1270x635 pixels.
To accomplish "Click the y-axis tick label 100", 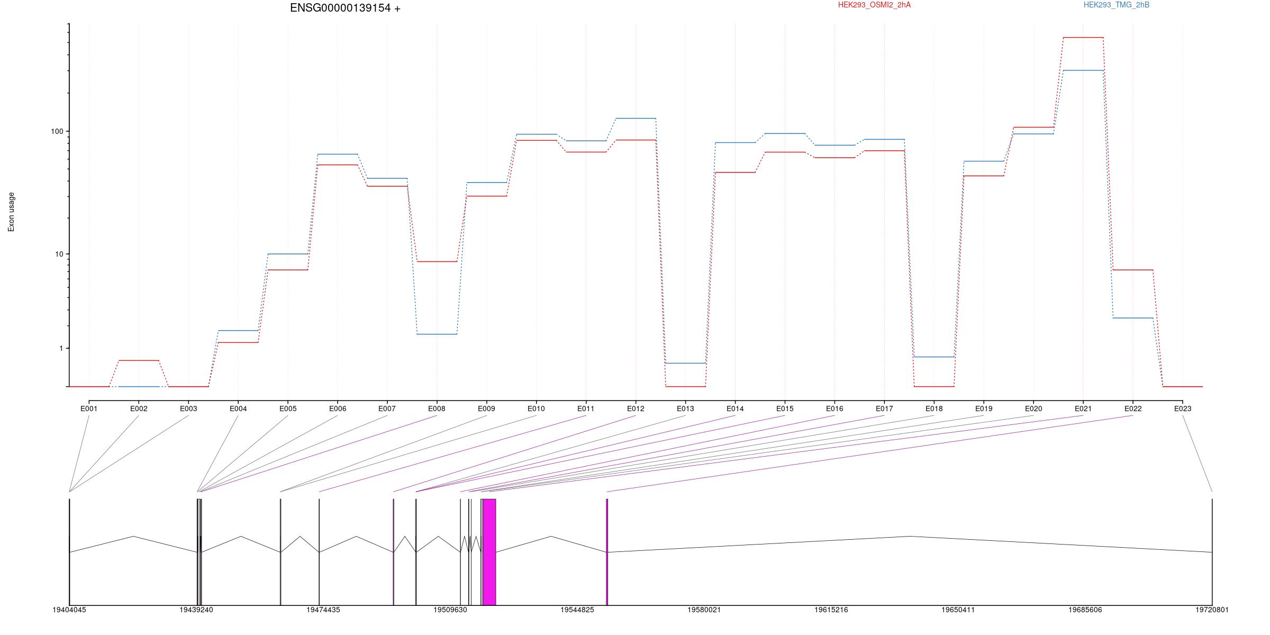I will [57, 131].
